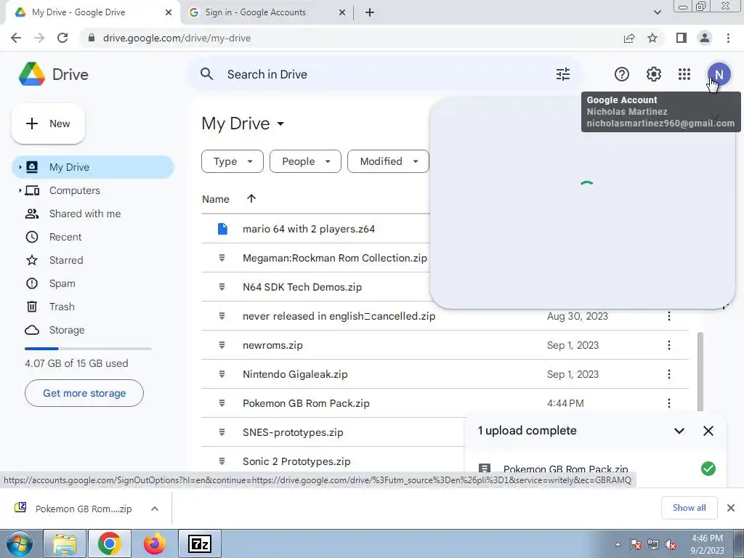744x558 pixels.
Task: Open the People filter dropdown
Action: [x=305, y=161]
